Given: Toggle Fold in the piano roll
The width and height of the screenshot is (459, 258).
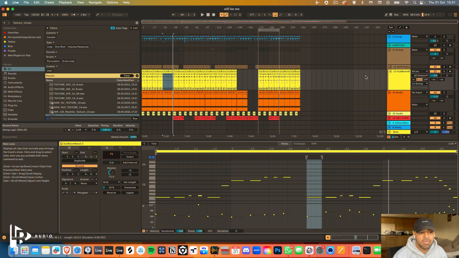Looking at the screenshot, I should tap(154, 144).
